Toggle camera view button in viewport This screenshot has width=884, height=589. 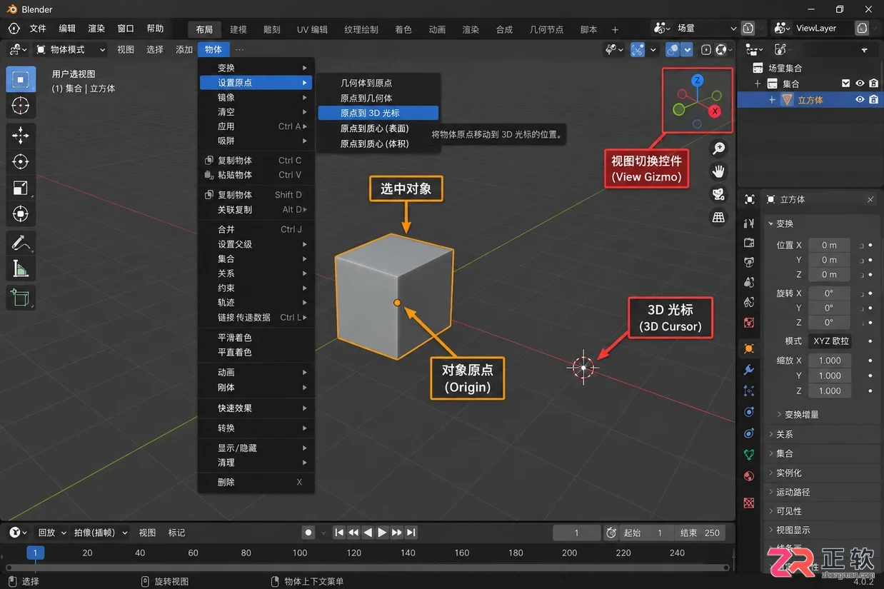click(719, 194)
